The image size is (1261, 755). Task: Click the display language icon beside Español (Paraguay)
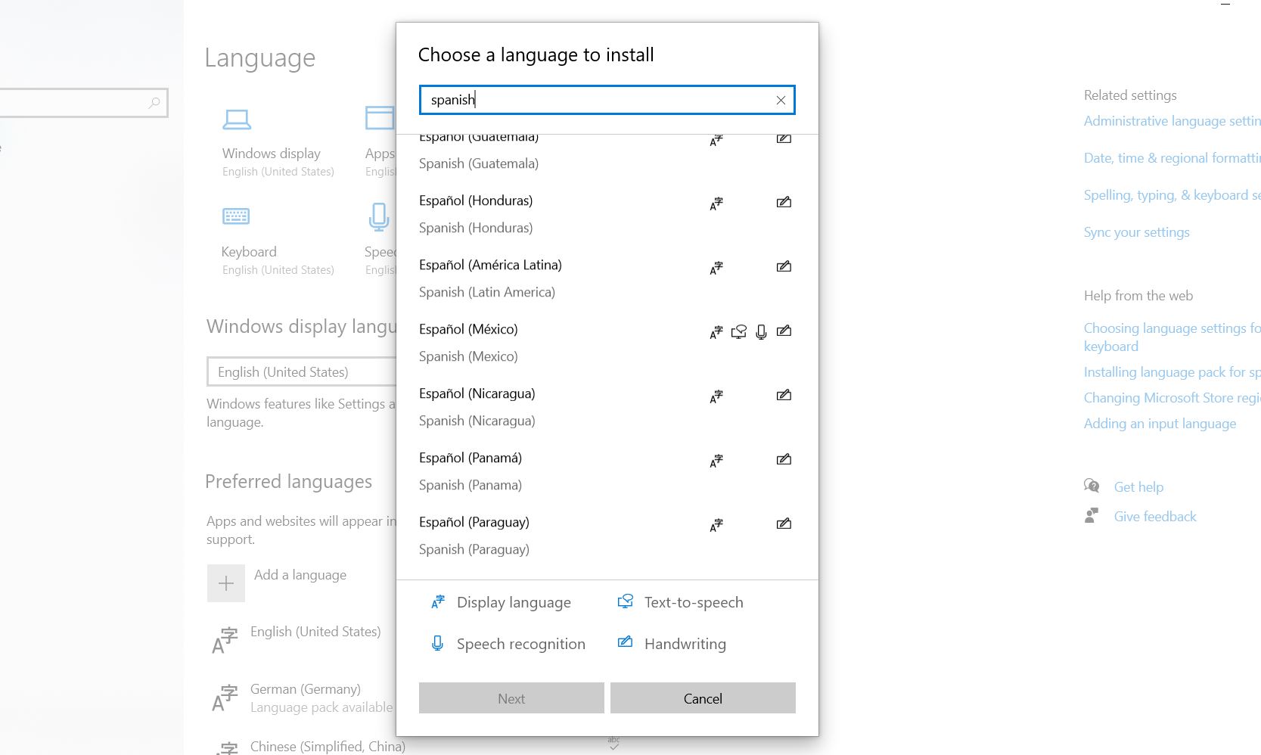[x=715, y=524]
